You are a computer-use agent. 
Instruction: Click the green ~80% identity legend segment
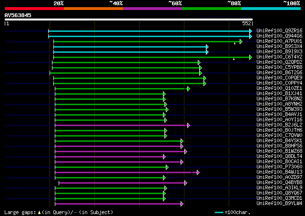pyautogui.click(x=212, y=9)
